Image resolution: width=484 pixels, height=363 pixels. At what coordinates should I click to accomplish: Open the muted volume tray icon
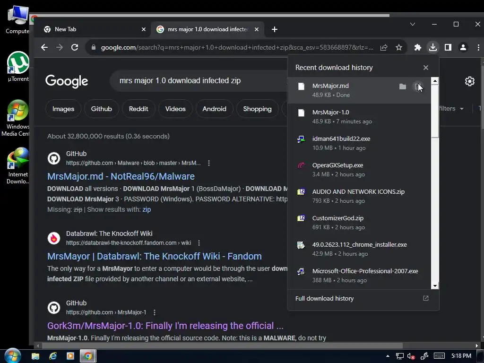(x=411, y=356)
